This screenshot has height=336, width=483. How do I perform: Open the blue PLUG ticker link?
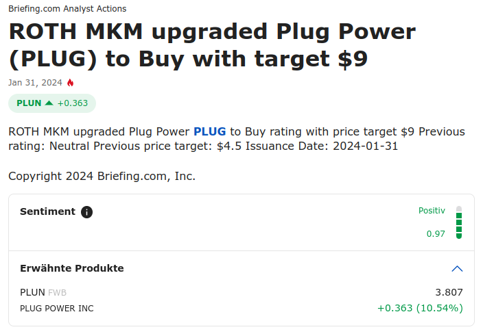coord(209,131)
